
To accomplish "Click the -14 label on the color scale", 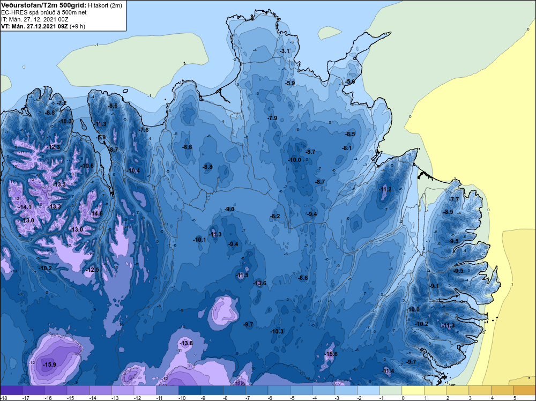I will click(90, 398).
